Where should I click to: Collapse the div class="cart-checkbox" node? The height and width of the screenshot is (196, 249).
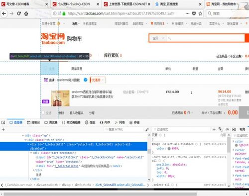31,153
